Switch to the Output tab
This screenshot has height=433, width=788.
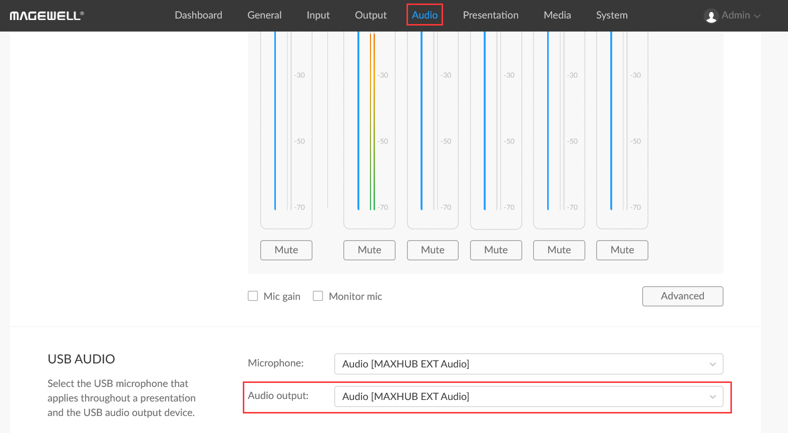(x=370, y=15)
